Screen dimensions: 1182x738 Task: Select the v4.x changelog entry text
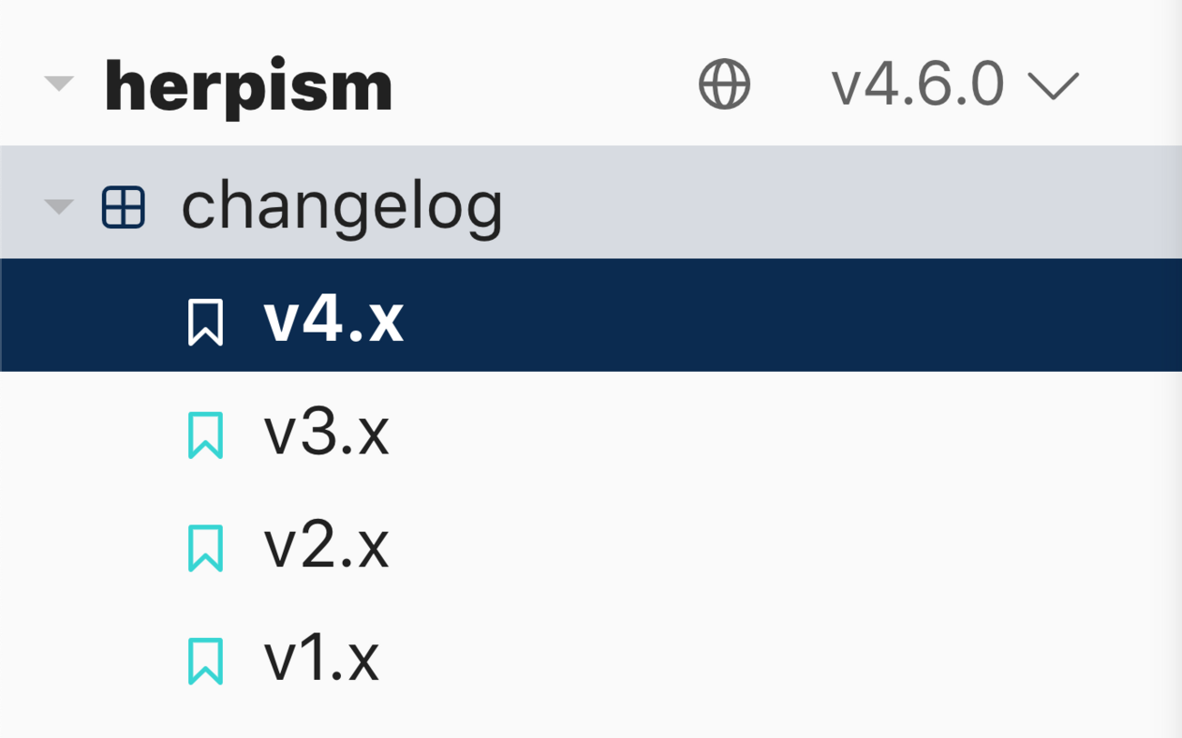coord(334,320)
